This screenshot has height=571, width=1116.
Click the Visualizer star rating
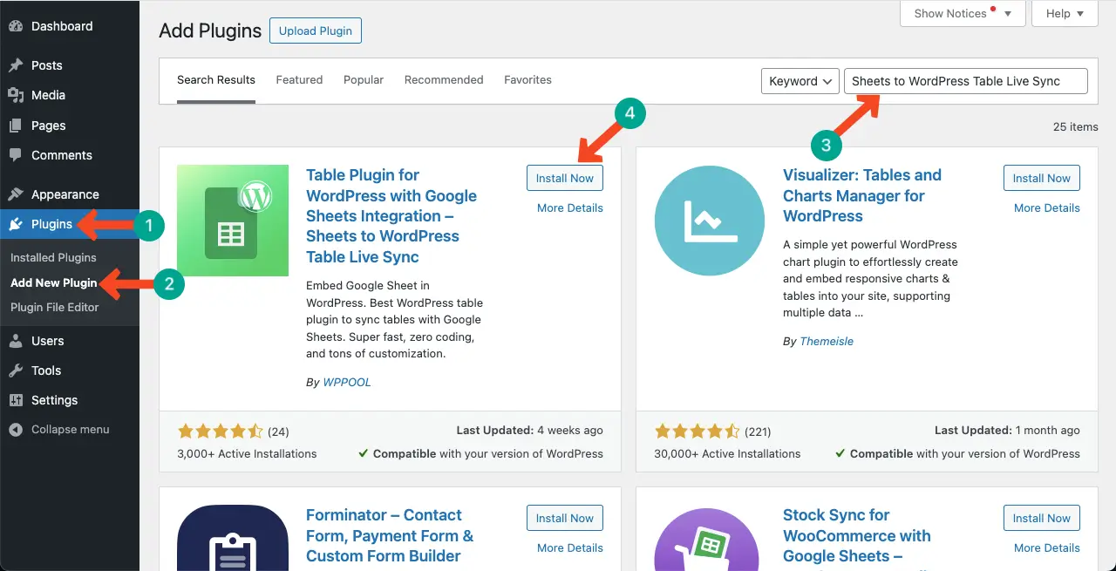click(x=697, y=432)
